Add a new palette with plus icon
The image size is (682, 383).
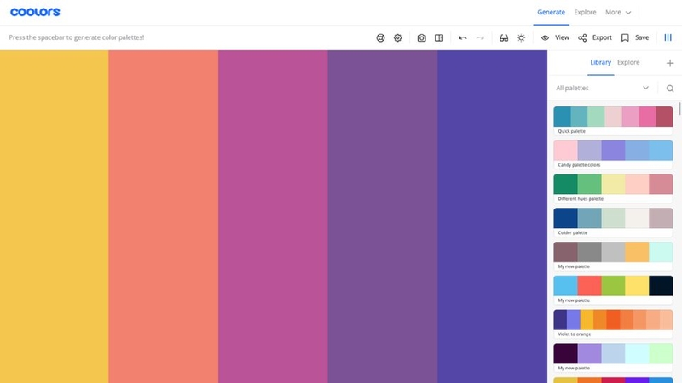click(670, 63)
